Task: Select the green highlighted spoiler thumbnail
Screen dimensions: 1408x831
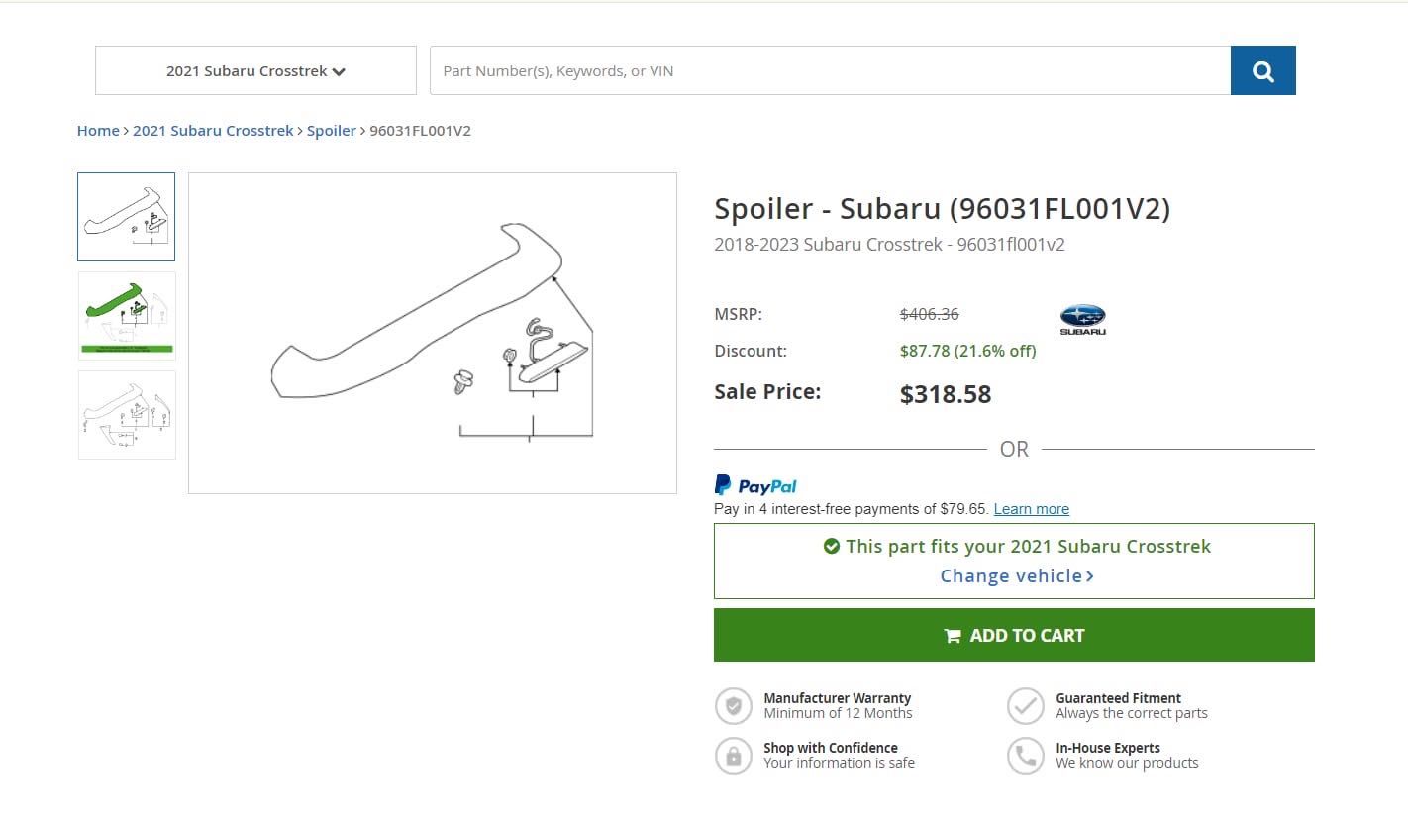Action: pyautogui.click(x=127, y=315)
